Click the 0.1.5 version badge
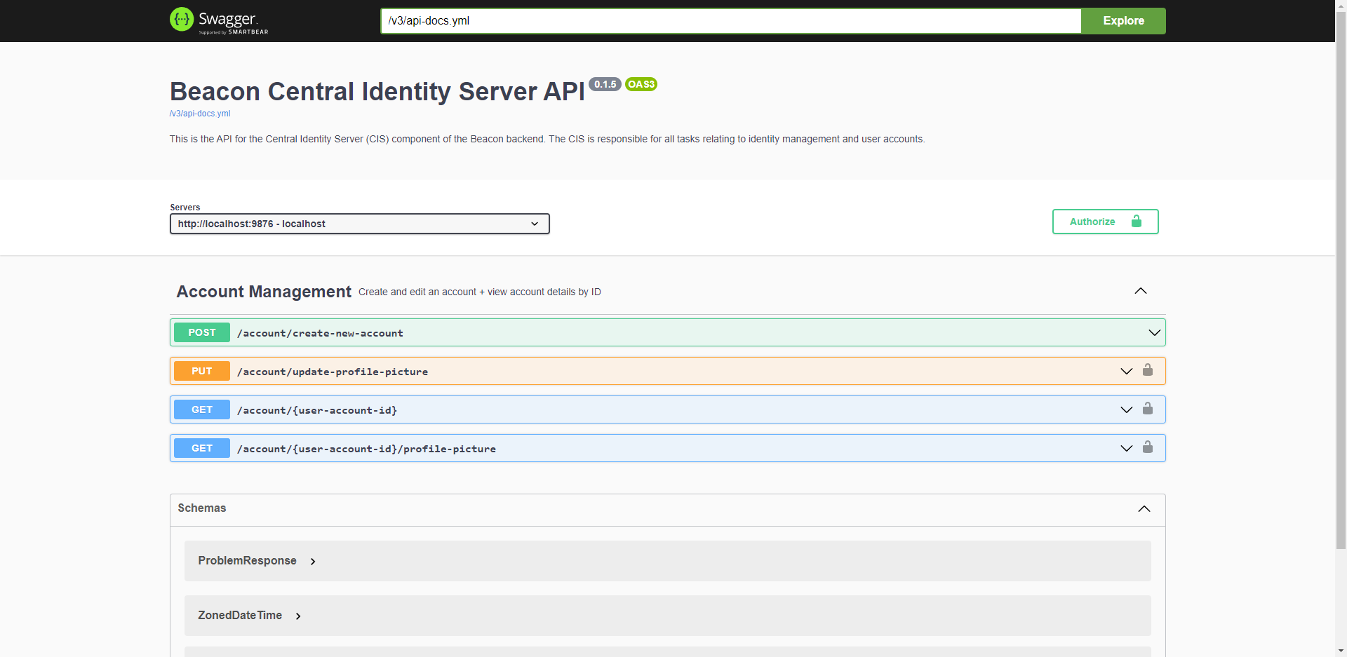The height and width of the screenshot is (657, 1347). coord(605,84)
